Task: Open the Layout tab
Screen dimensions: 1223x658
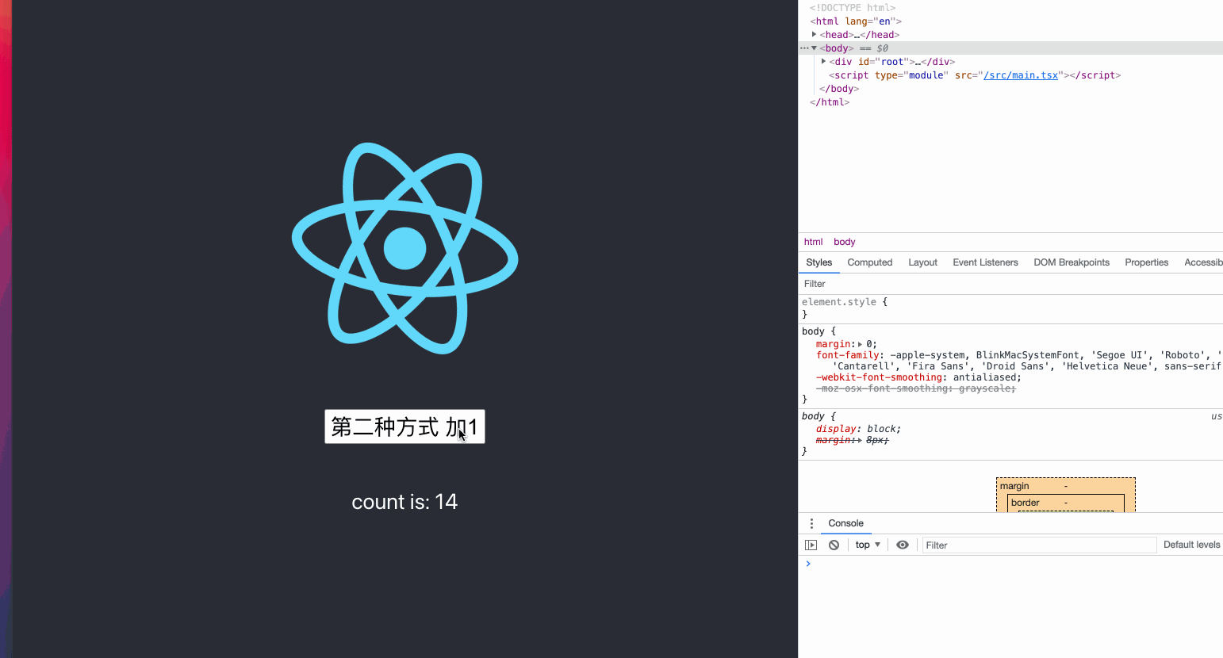Action: pyautogui.click(x=922, y=262)
